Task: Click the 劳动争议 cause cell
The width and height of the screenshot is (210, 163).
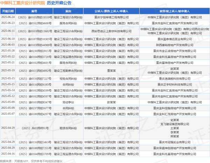Action: [x=68, y=102]
